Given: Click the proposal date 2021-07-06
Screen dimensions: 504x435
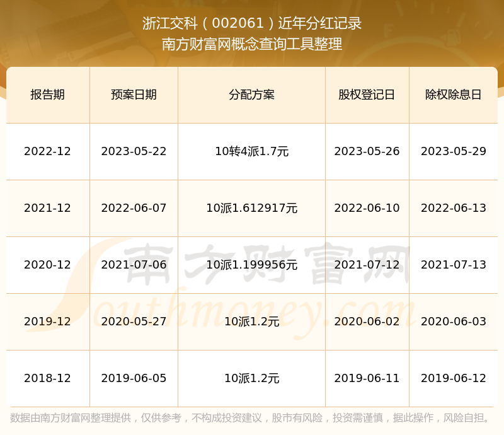Looking at the screenshot, I should 134,265.
